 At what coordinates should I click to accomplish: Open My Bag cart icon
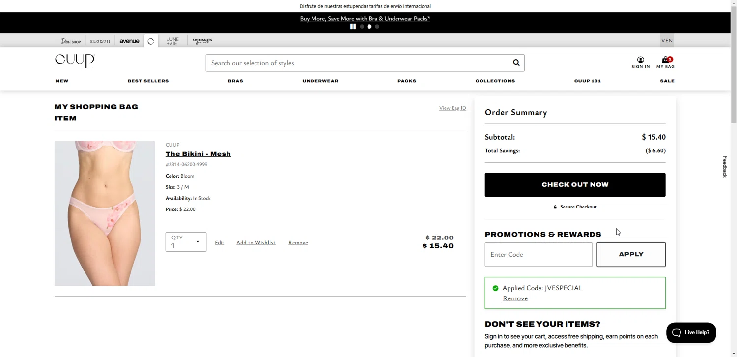pos(665,62)
